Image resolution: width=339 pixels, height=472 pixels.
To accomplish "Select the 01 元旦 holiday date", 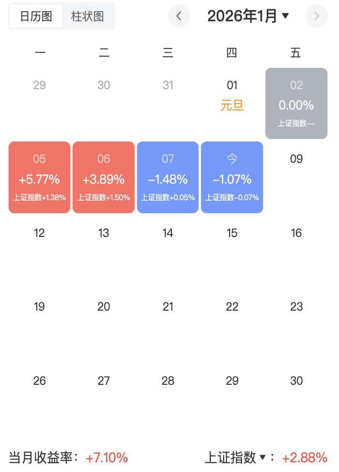I will click(x=232, y=94).
